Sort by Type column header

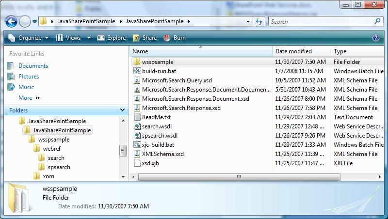coord(357,51)
